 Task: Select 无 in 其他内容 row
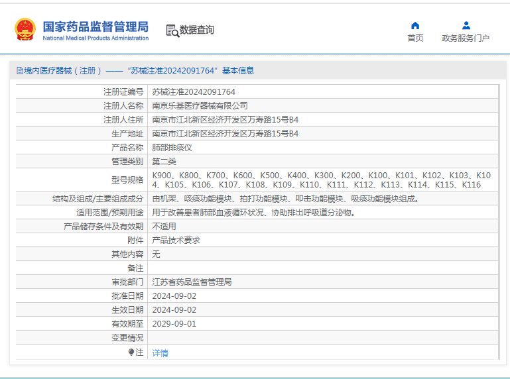(x=156, y=254)
